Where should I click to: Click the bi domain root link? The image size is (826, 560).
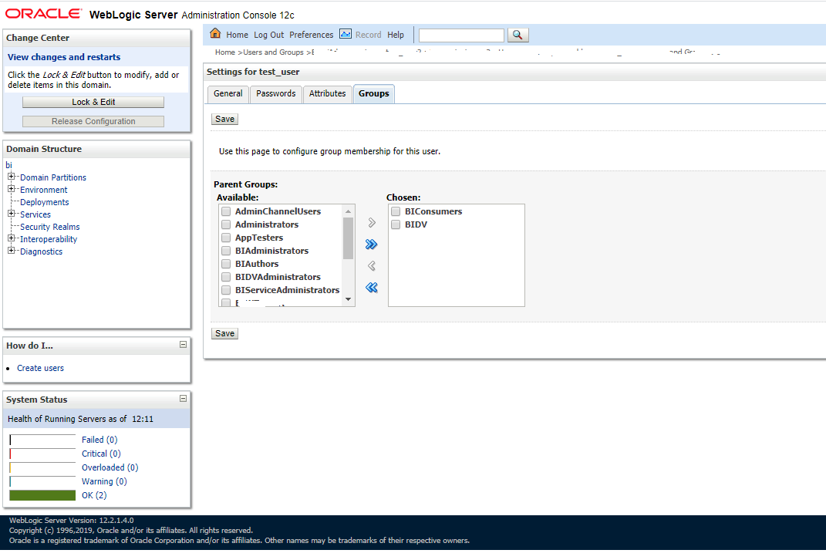(8, 165)
